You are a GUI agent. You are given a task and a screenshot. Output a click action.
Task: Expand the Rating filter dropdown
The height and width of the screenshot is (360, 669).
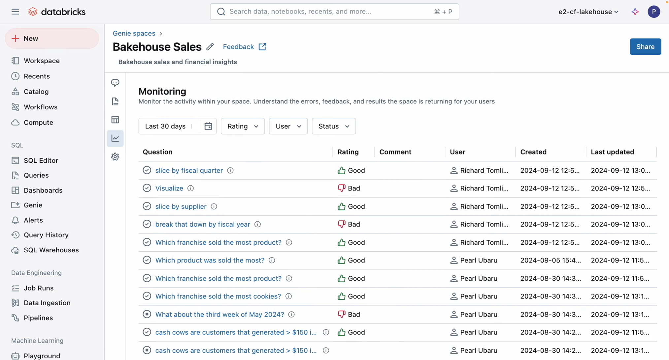tap(243, 126)
